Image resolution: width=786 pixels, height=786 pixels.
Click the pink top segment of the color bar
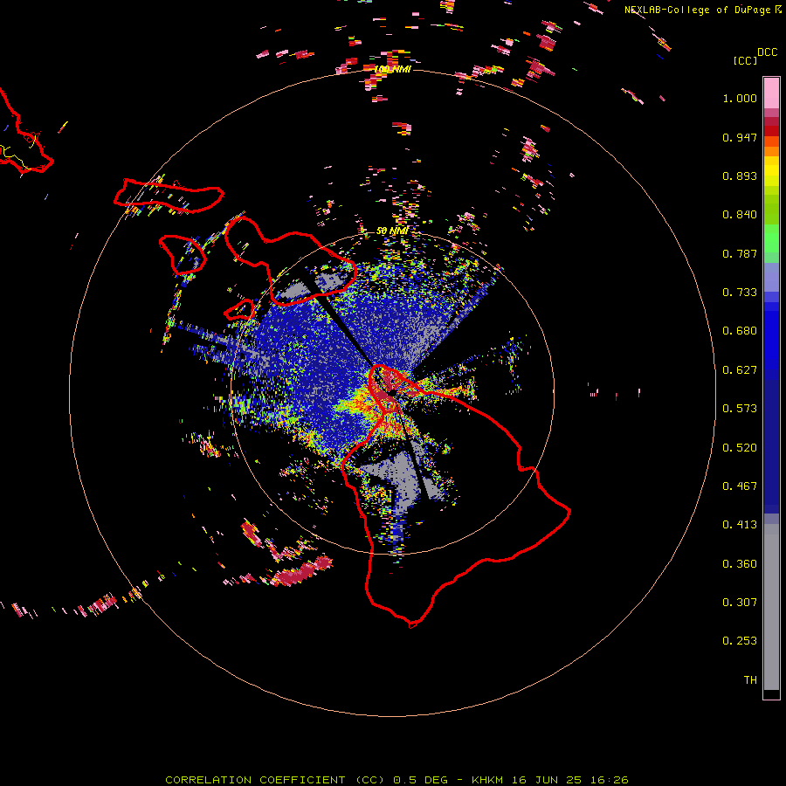click(x=771, y=93)
